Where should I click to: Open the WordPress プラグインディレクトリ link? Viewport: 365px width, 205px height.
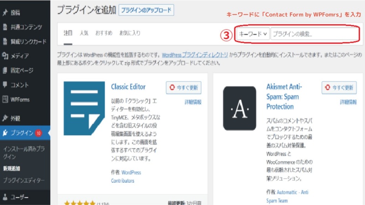(x=195, y=55)
